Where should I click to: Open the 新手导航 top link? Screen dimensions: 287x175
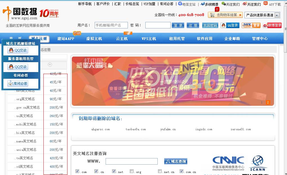pyautogui.click(x=85, y=4)
